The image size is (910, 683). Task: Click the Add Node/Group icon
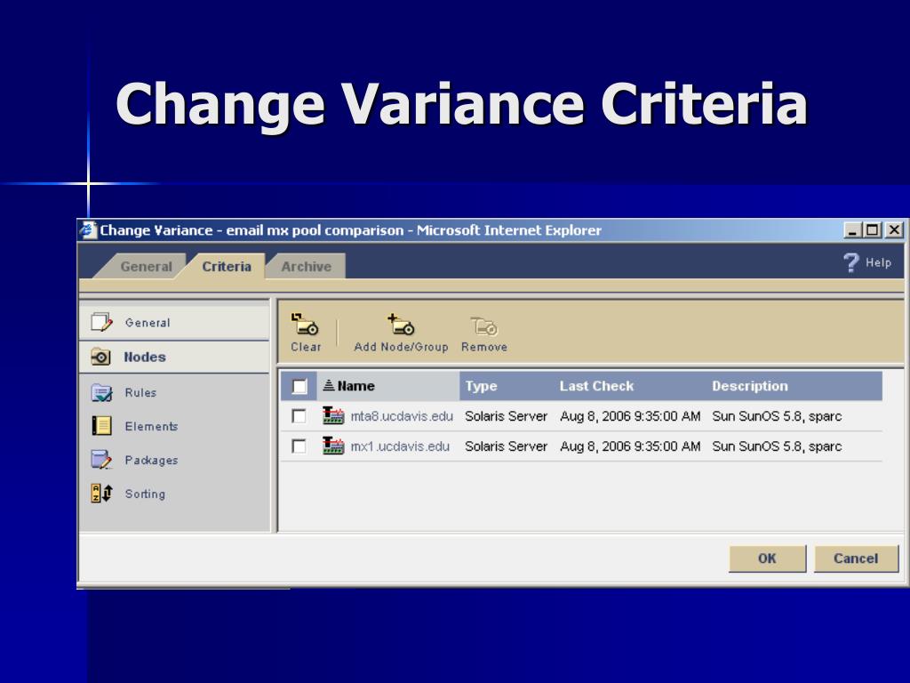coord(401,325)
